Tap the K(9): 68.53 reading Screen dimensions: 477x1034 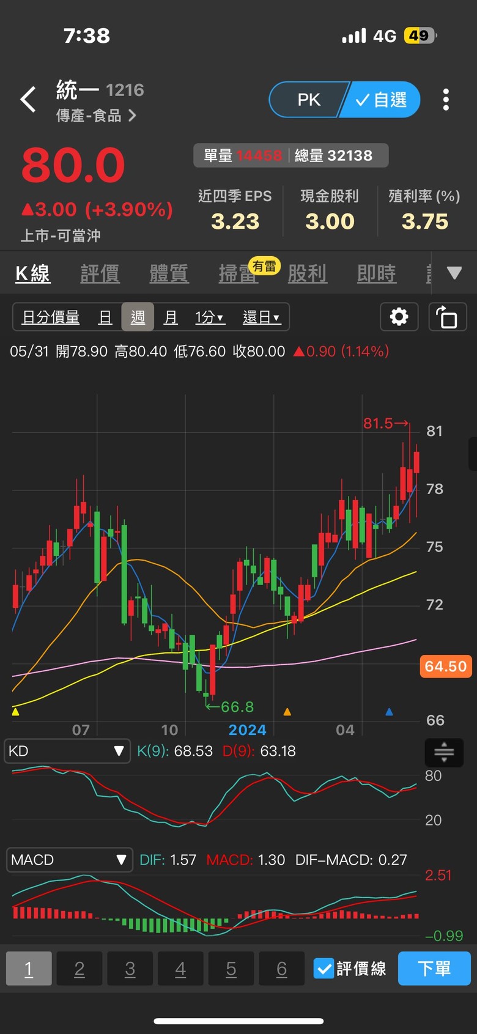pyautogui.click(x=175, y=751)
